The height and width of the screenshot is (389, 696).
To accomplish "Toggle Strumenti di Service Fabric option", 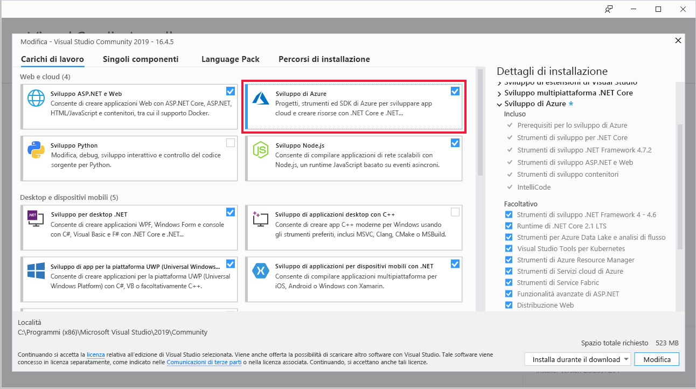I will click(509, 282).
